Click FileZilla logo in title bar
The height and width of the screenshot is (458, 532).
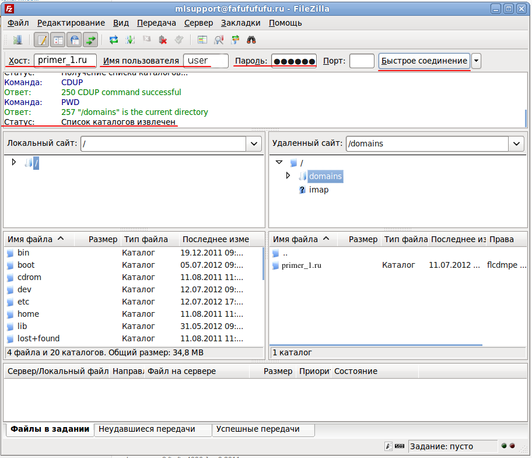tap(9, 9)
